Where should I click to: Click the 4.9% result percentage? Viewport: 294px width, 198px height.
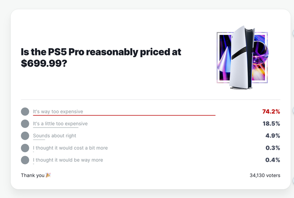[x=273, y=136]
